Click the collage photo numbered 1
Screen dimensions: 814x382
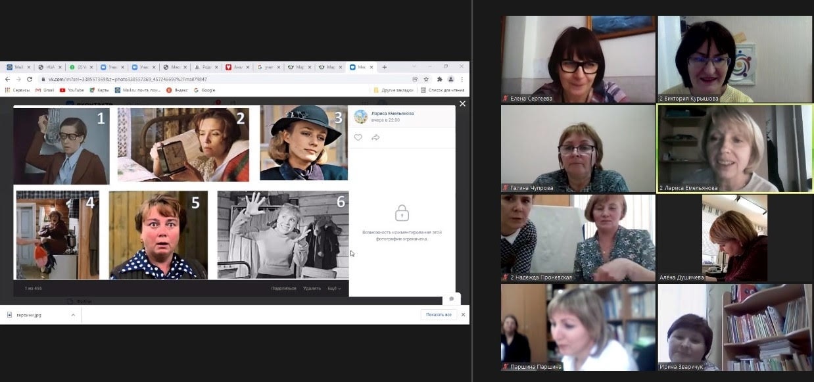(x=61, y=146)
